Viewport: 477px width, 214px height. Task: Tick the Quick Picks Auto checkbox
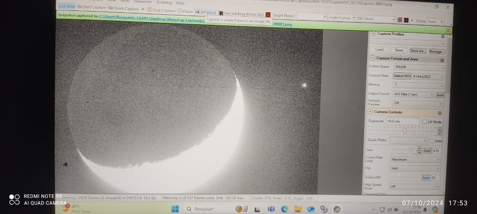(x=432, y=141)
